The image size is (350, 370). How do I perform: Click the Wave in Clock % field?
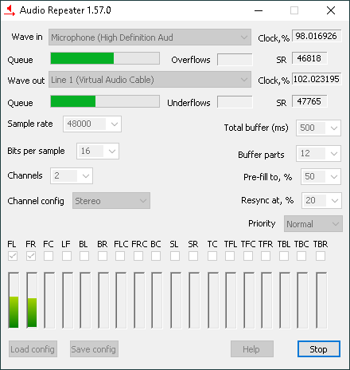[x=317, y=36]
